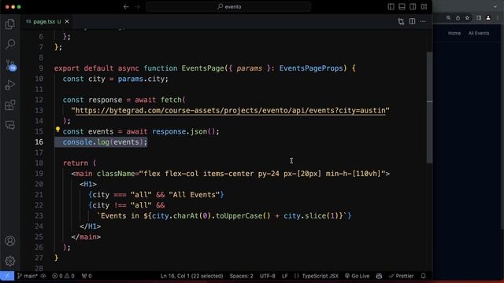Click 'return (' keyword on line 18
Screen dimensions: 504x283
click(x=80, y=163)
